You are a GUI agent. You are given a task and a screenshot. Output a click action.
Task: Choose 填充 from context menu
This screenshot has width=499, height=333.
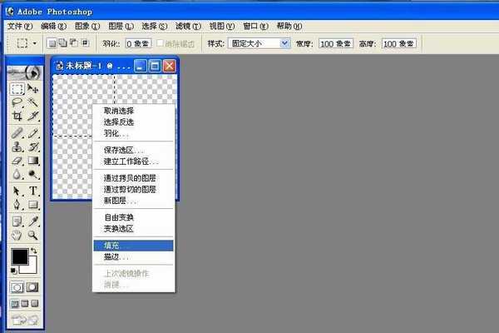[x=133, y=246]
